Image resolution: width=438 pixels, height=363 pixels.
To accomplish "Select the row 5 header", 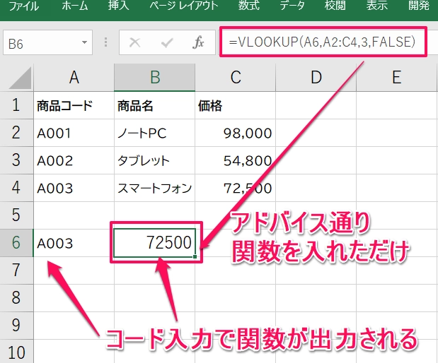I will click(x=16, y=215).
